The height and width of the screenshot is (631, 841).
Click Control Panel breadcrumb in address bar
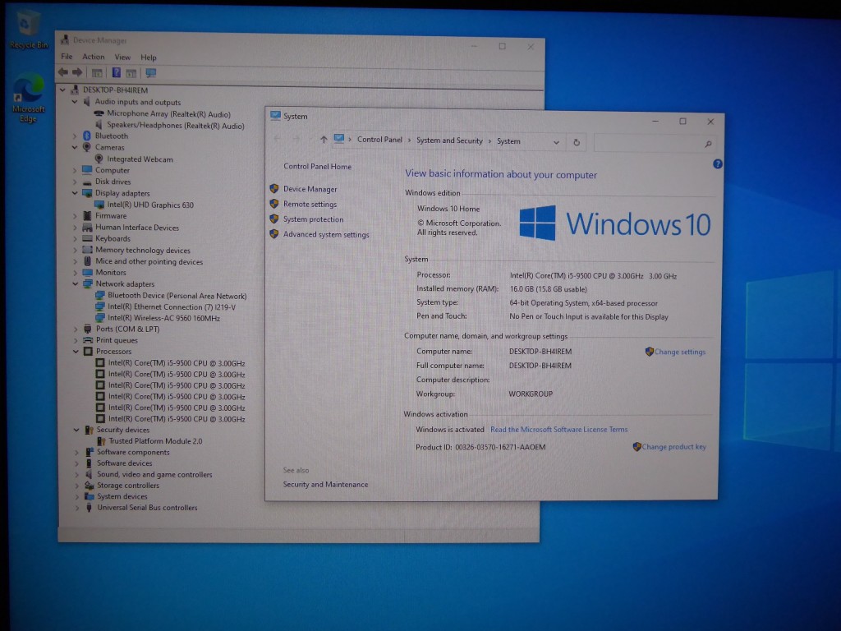coord(379,140)
